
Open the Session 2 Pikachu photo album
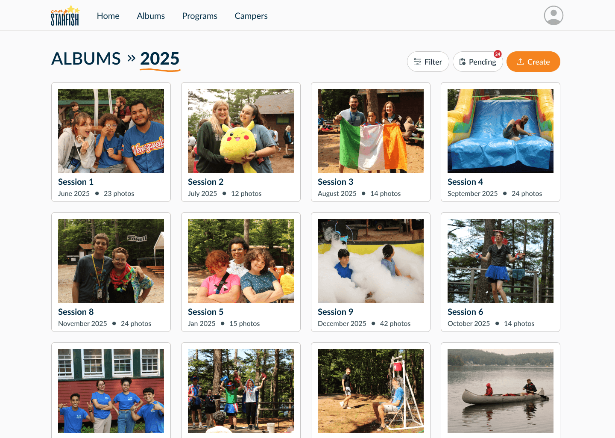tap(241, 131)
